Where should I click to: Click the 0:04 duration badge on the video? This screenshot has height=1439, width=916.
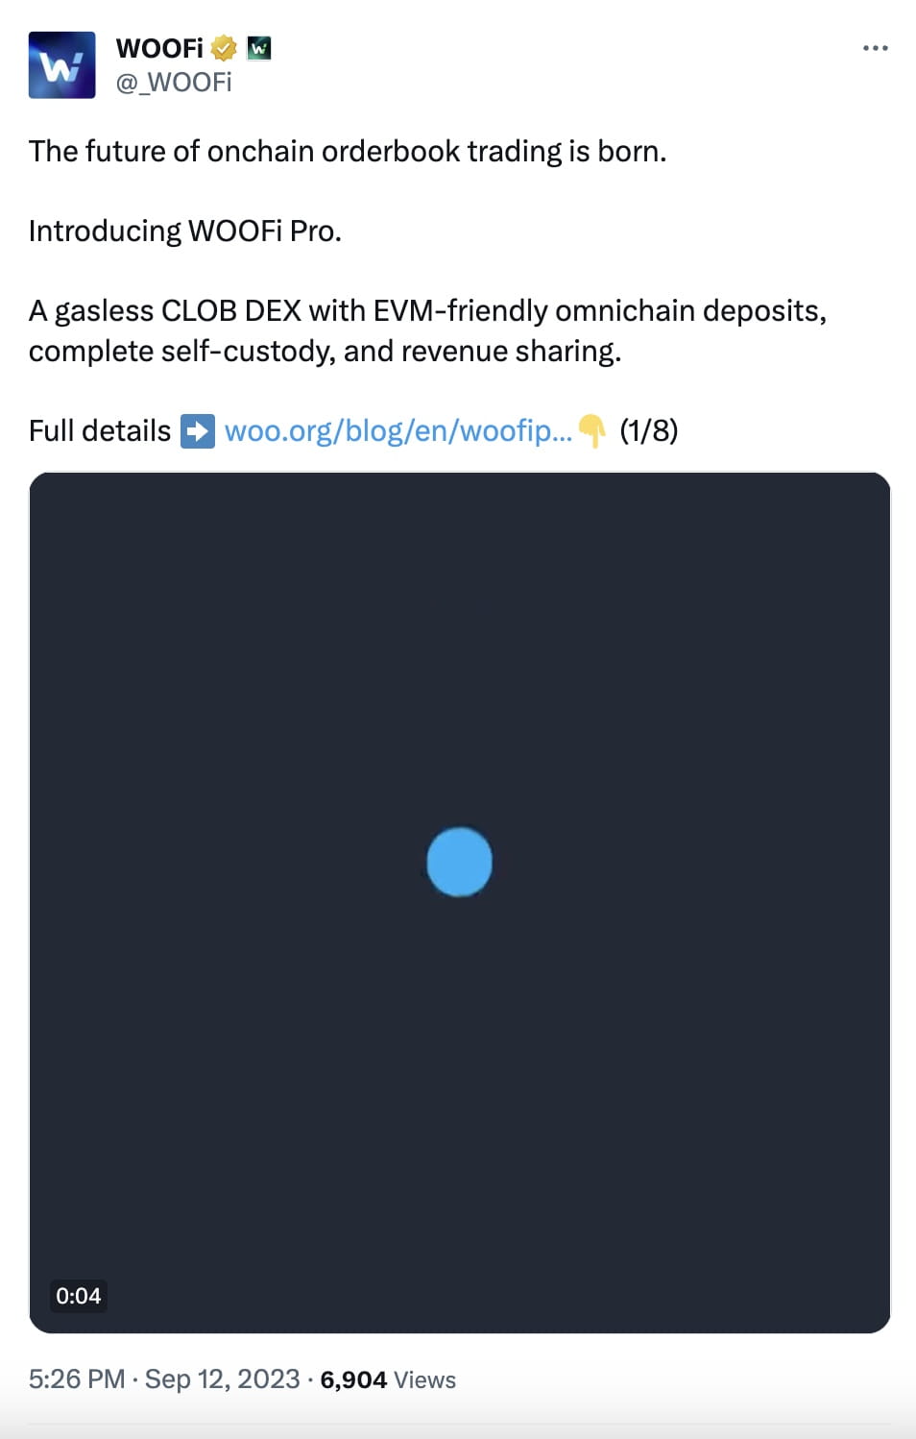[80, 1295]
